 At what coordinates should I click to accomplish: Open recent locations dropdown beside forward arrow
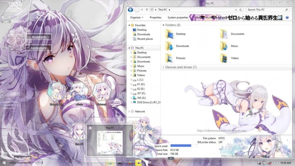coord(142,10)
